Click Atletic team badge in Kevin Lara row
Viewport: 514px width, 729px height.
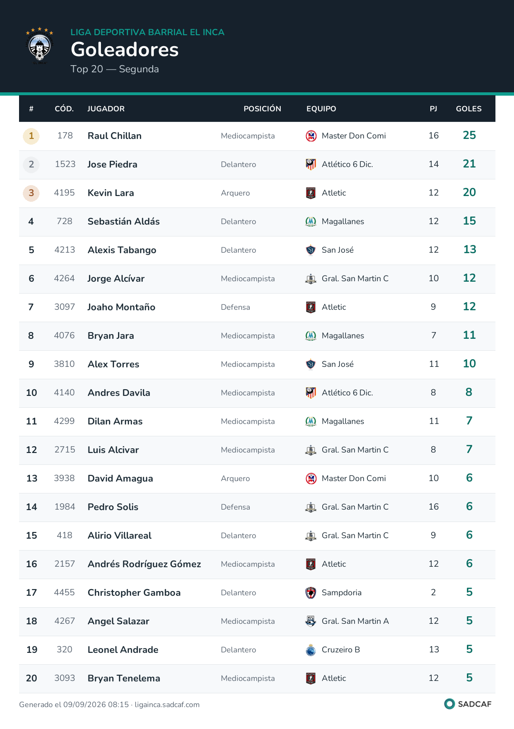[311, 193]
